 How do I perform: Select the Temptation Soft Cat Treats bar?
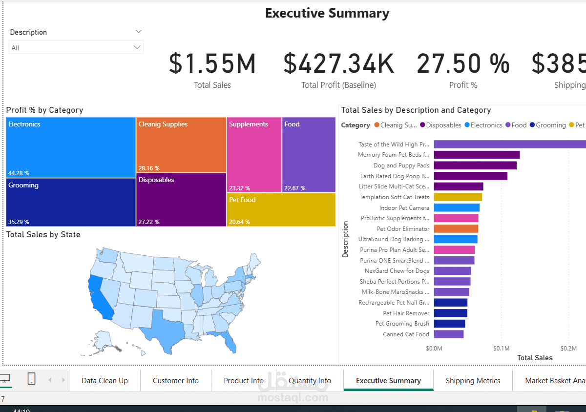pos(458,197)
